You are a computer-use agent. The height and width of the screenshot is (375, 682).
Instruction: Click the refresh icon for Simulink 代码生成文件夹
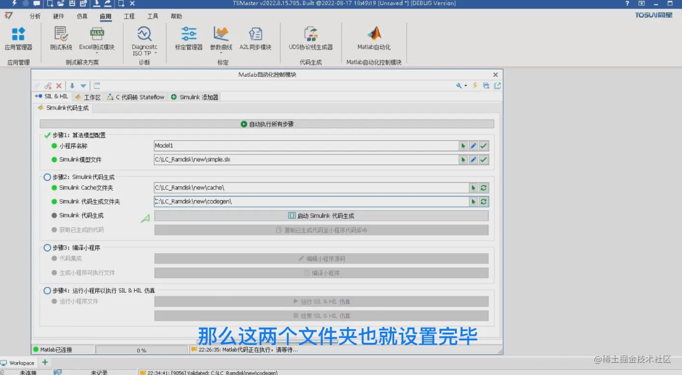pos(484,202)
